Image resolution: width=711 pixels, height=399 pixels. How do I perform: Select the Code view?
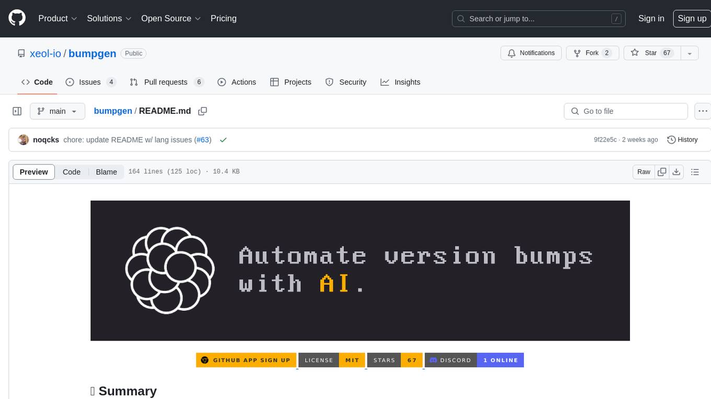[x=72, y=172]
